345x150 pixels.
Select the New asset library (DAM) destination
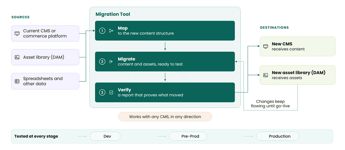[x=298, y=75]
